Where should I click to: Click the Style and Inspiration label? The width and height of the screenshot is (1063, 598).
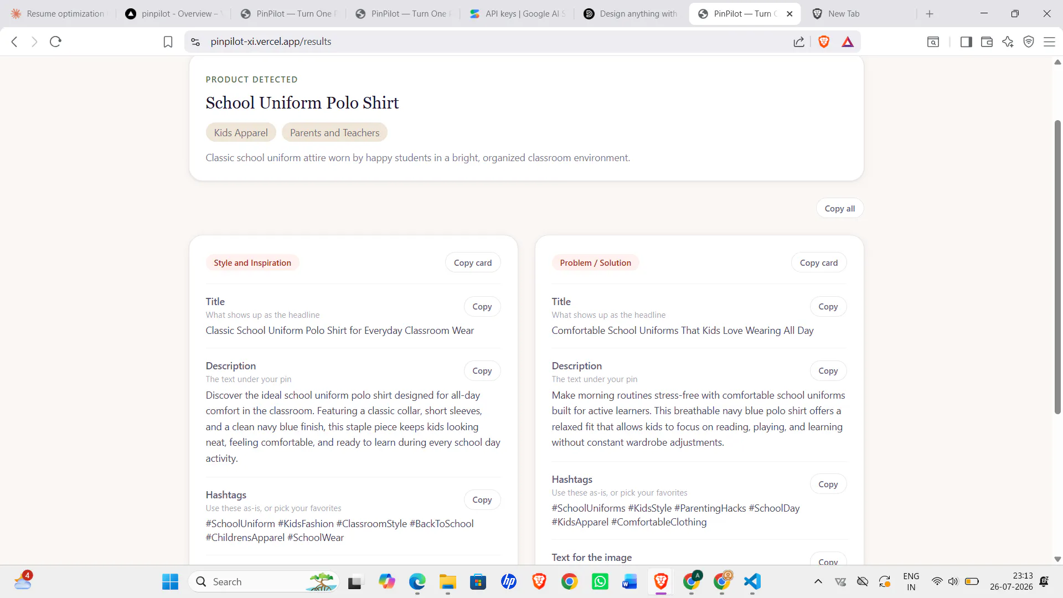[252, 262]
